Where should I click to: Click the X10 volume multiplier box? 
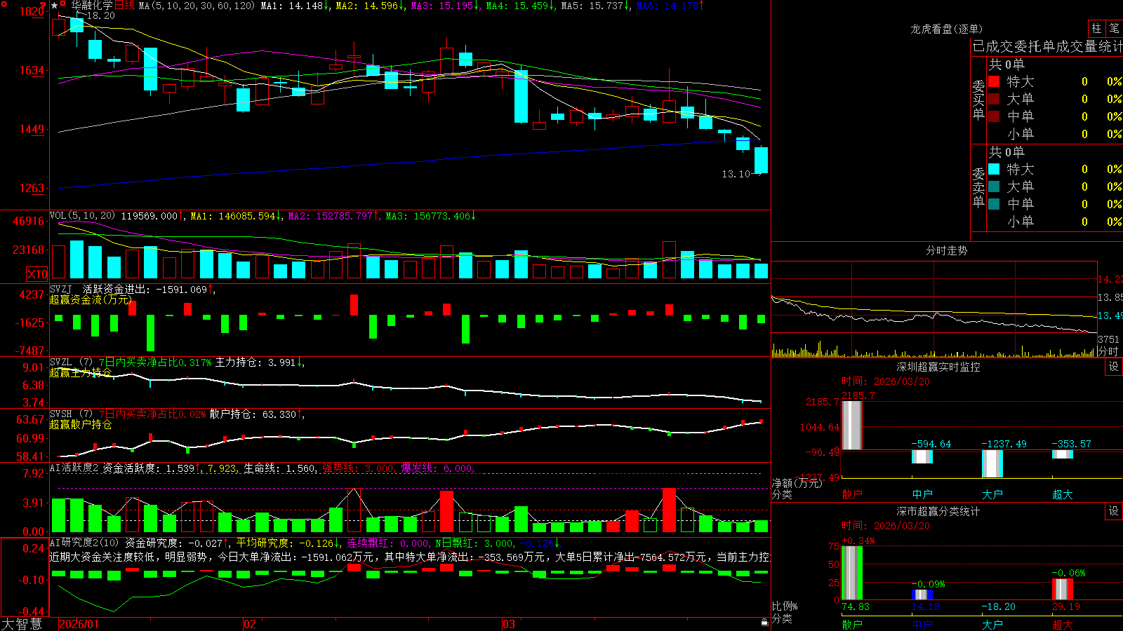click(x=37, y=274)
